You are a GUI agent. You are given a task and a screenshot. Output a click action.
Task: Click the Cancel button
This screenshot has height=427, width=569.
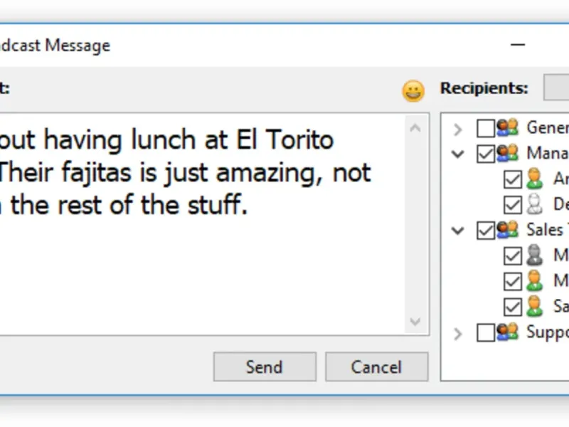(377, 367)
